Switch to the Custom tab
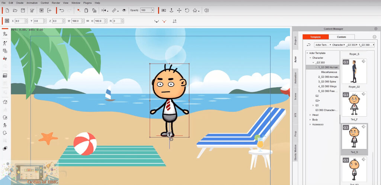Image resolution: width=381 pixels, height=185 pixels. click(342, 37)
